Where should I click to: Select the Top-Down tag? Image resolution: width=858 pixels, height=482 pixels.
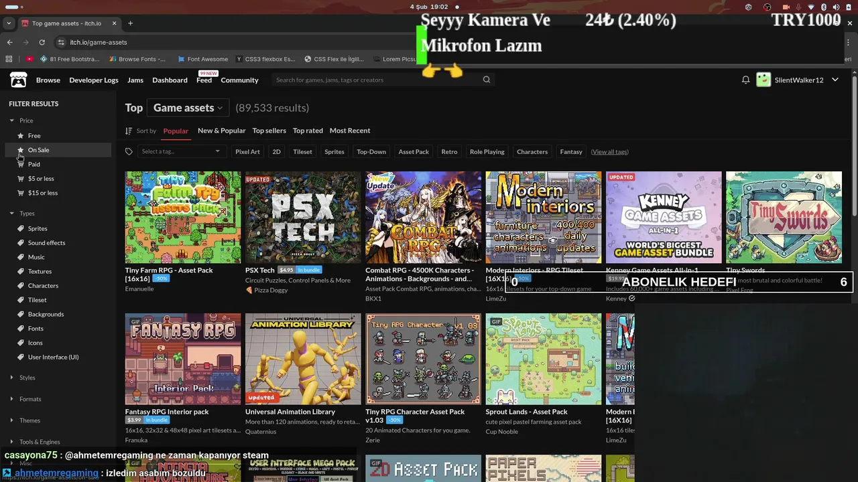(x=371, y=152)
